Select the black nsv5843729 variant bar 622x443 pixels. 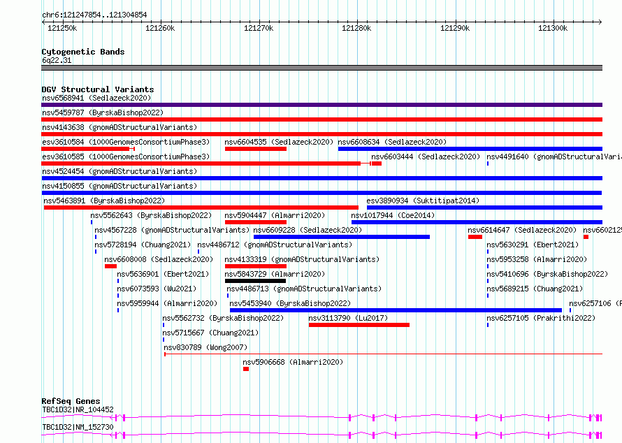(x=255, y=281)
